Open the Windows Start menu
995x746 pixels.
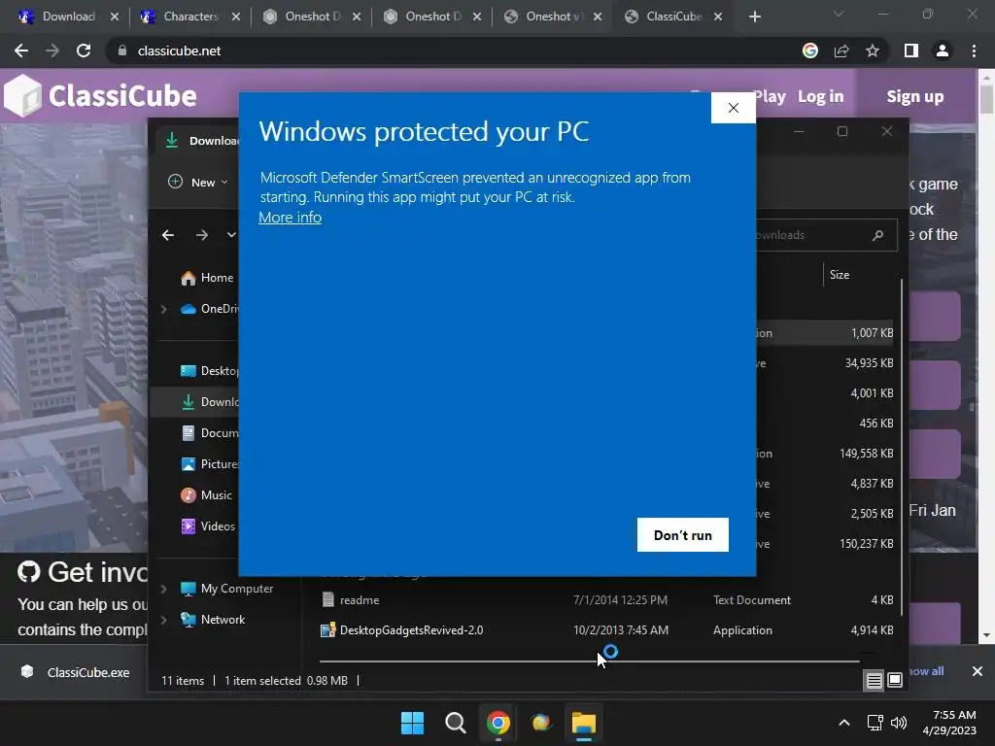click(412, 723)
